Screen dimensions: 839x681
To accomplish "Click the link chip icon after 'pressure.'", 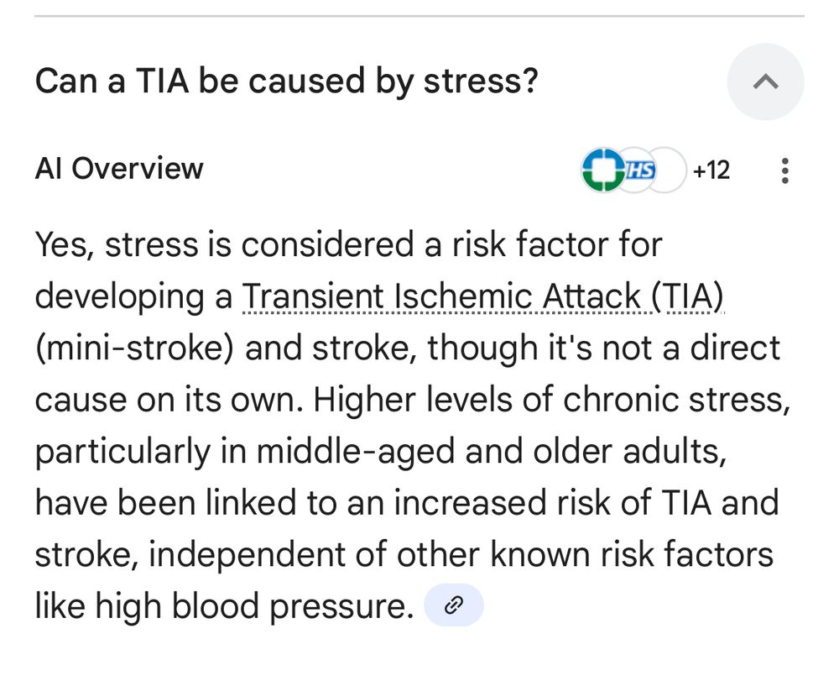I will click(x=454, y=605).
